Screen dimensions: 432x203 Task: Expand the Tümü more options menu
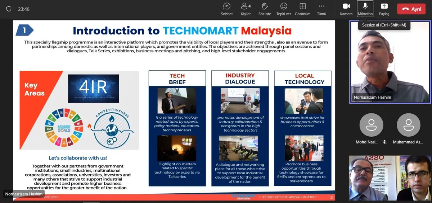click(x=321, y=9)
